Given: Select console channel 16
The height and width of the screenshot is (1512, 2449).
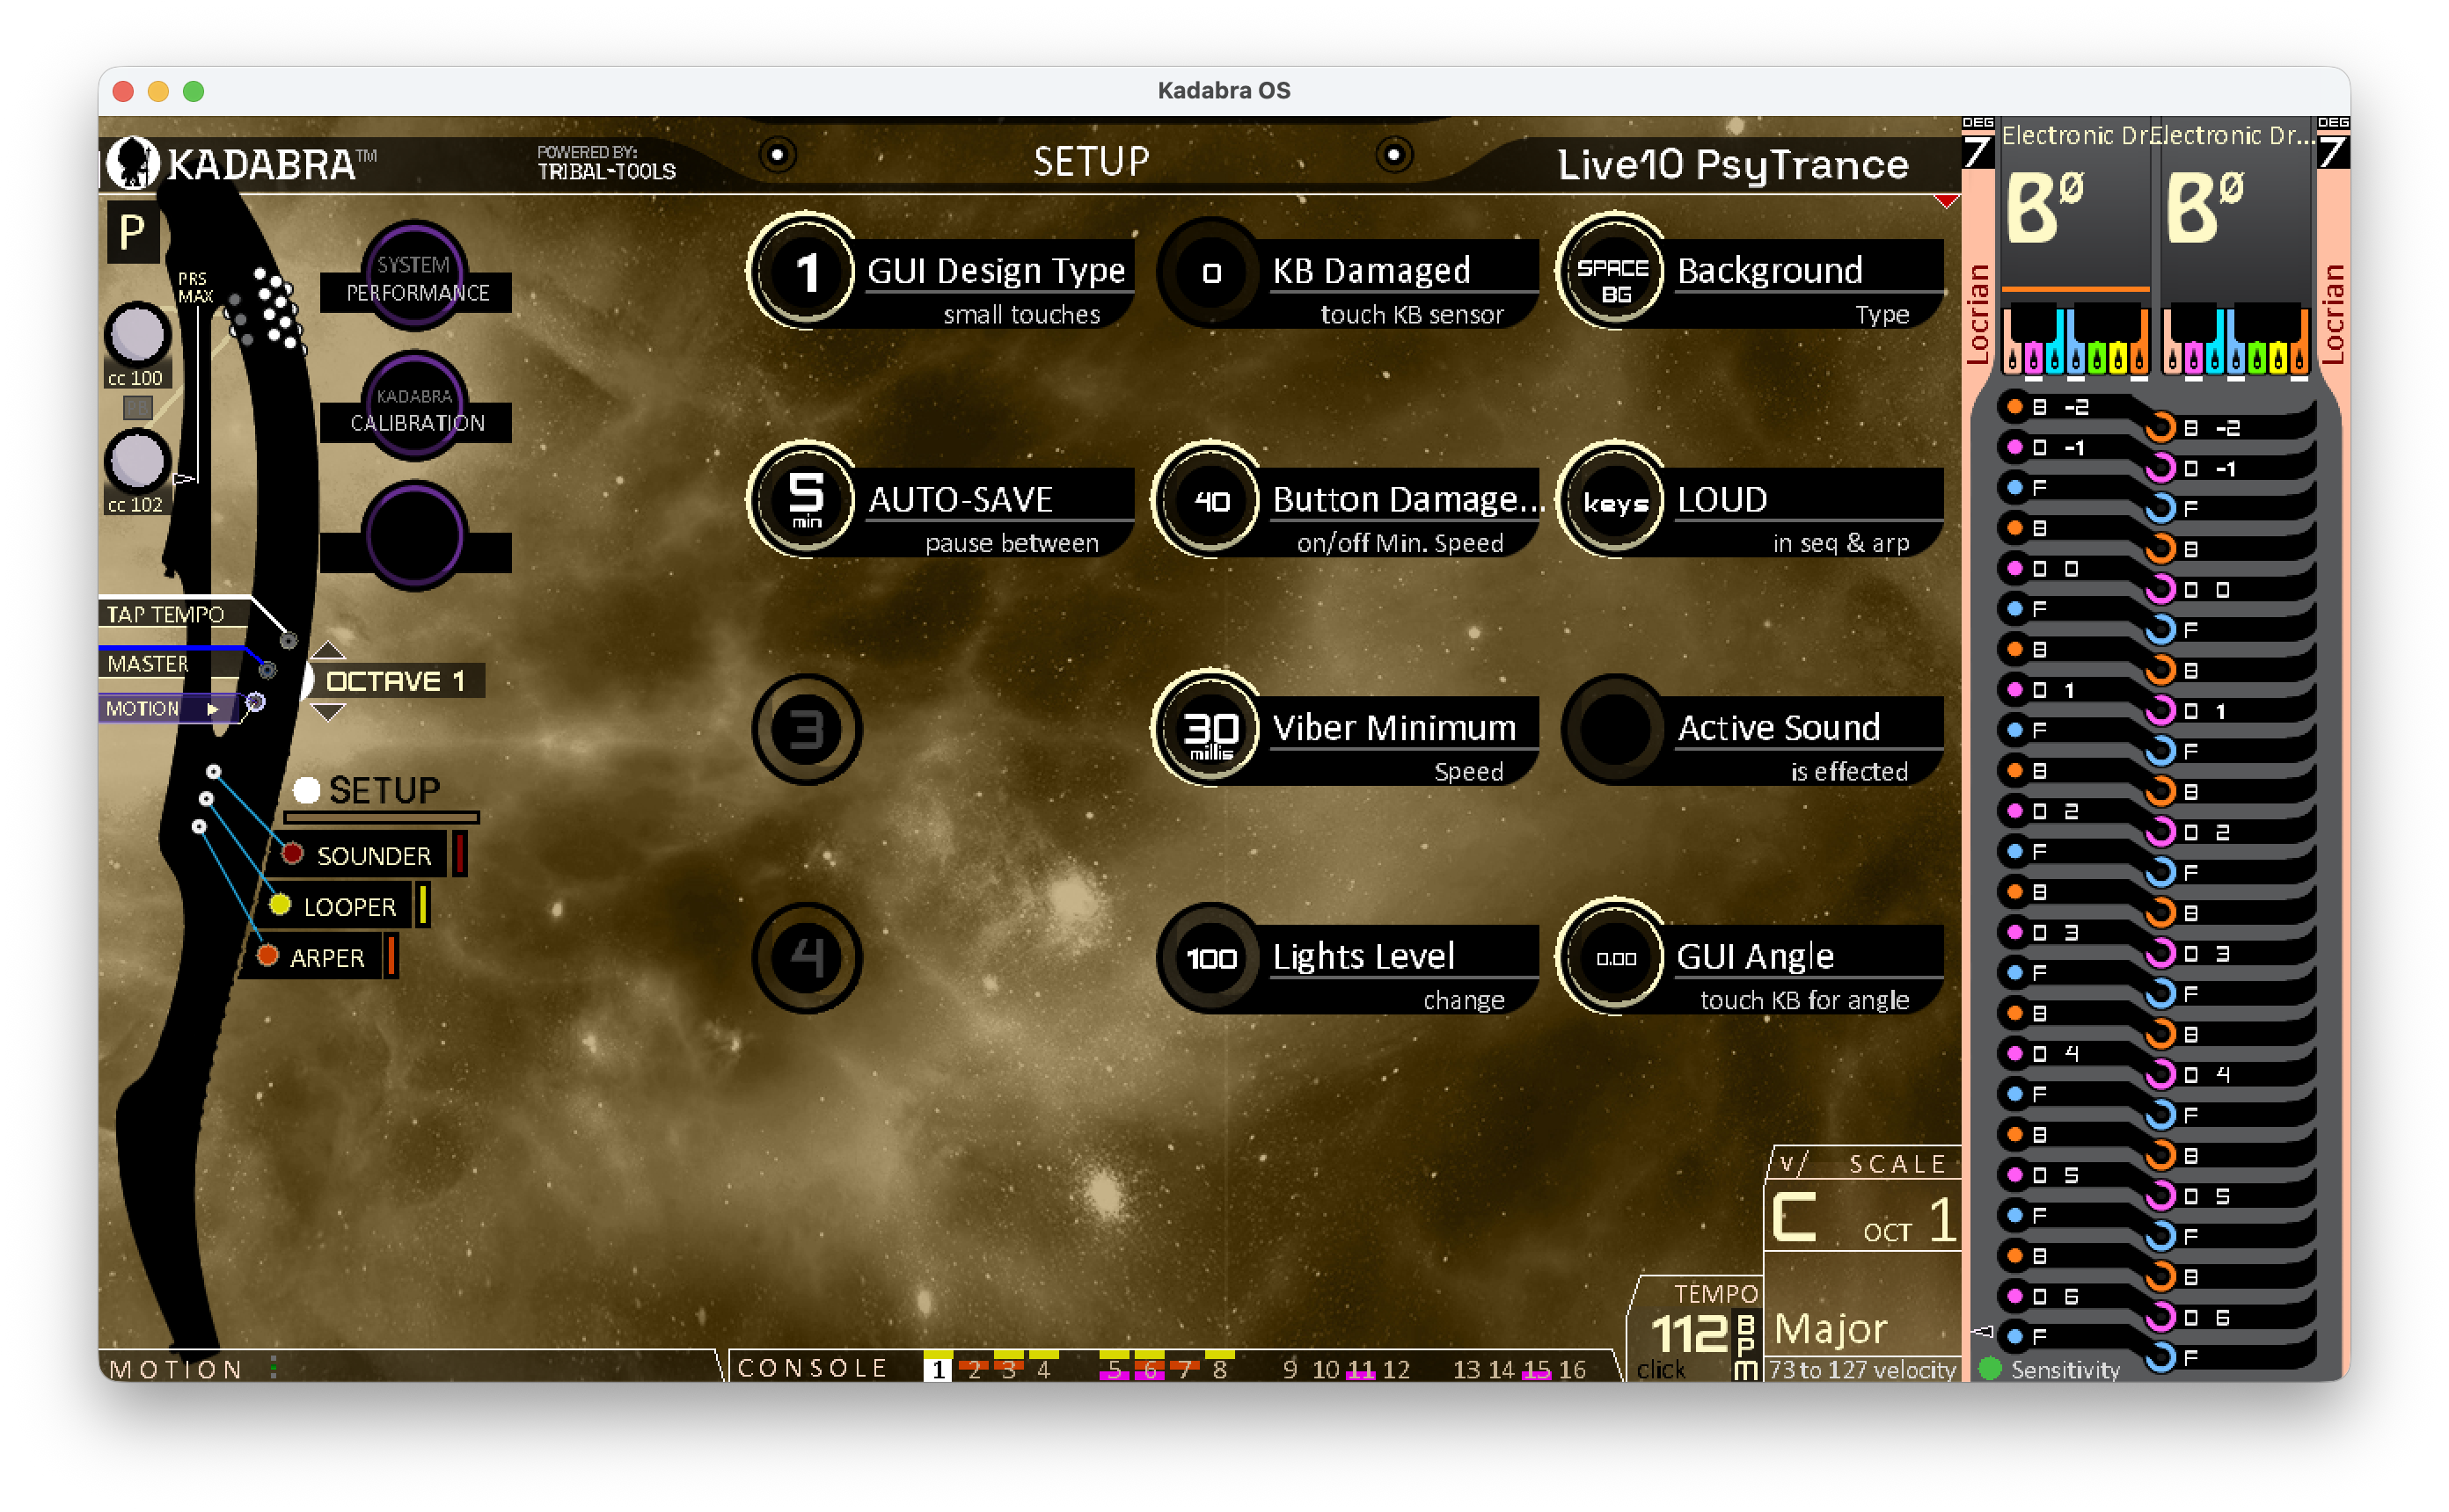Looking at the screenshot, I should pyautogui.click(x=1572, y=1368).
